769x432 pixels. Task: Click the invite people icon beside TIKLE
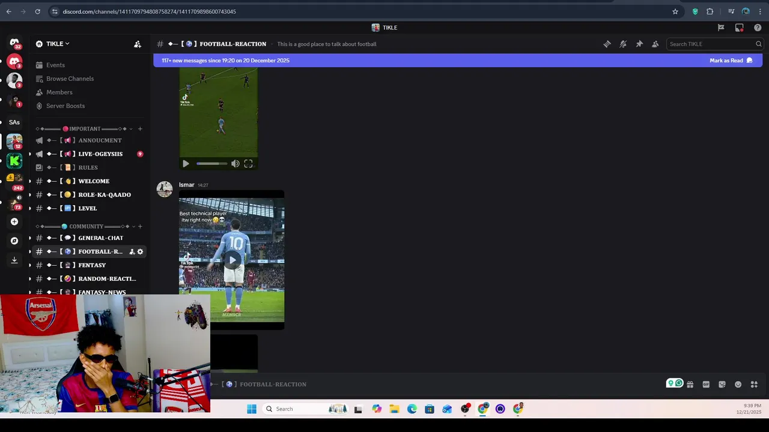pyautogui.click(x=138, y=44)
